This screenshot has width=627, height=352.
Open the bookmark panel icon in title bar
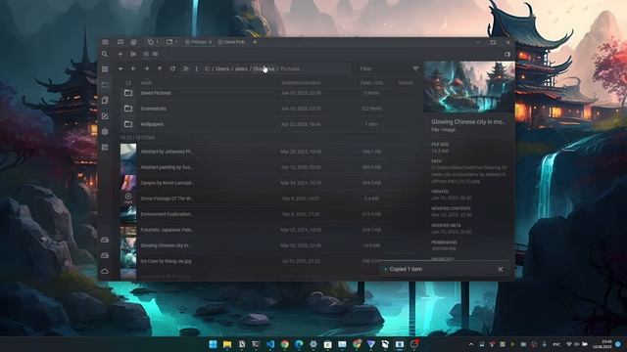[121, 42]
